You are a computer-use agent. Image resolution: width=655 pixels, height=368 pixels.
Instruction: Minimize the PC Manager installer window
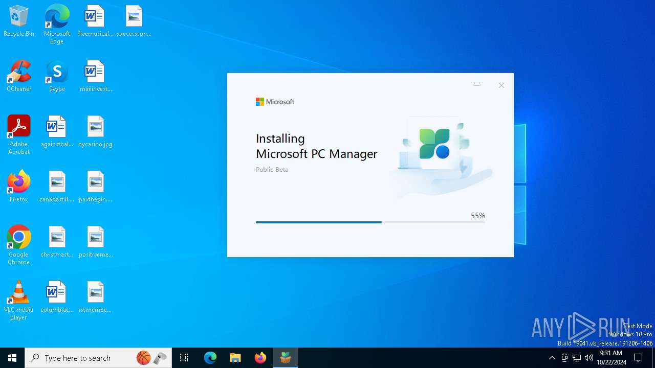[x=477, y=85]
